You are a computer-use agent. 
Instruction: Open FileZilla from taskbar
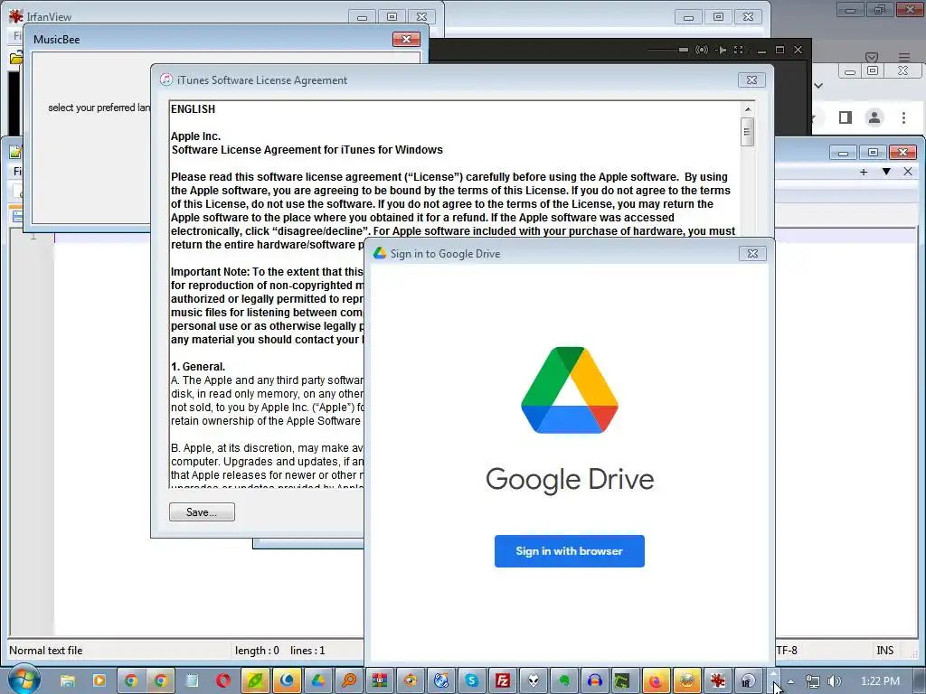tap(503, 681)
